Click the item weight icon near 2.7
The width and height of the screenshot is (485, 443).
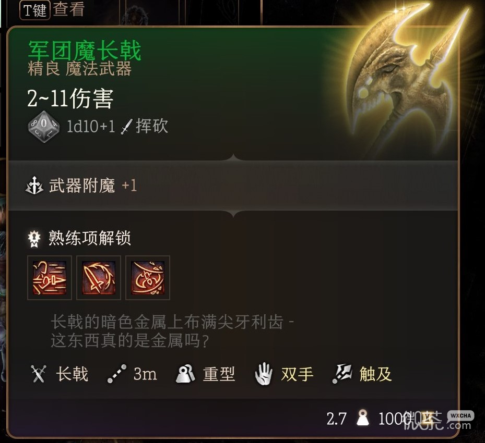(x=362, y=417)
